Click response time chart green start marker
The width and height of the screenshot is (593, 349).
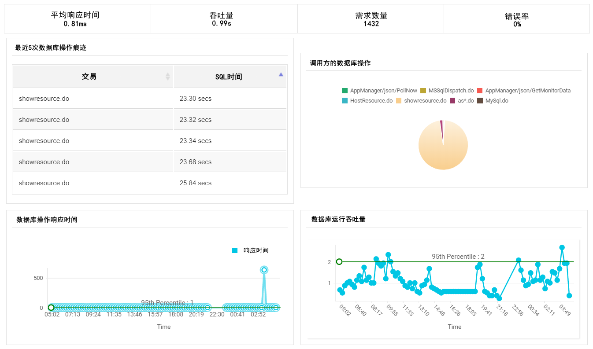click(51, 308)
